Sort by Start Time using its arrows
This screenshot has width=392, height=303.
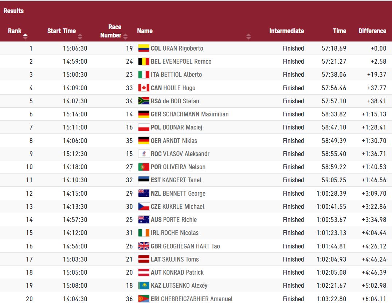coord(80,36)
